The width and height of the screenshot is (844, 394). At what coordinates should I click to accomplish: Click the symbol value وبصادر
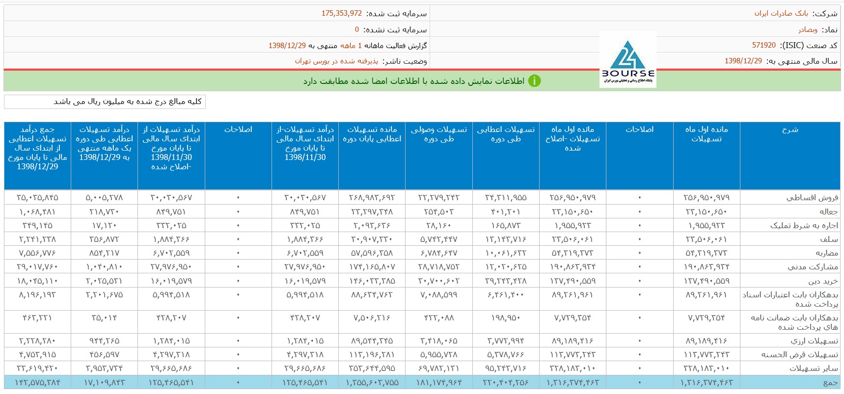pos(808,29)
